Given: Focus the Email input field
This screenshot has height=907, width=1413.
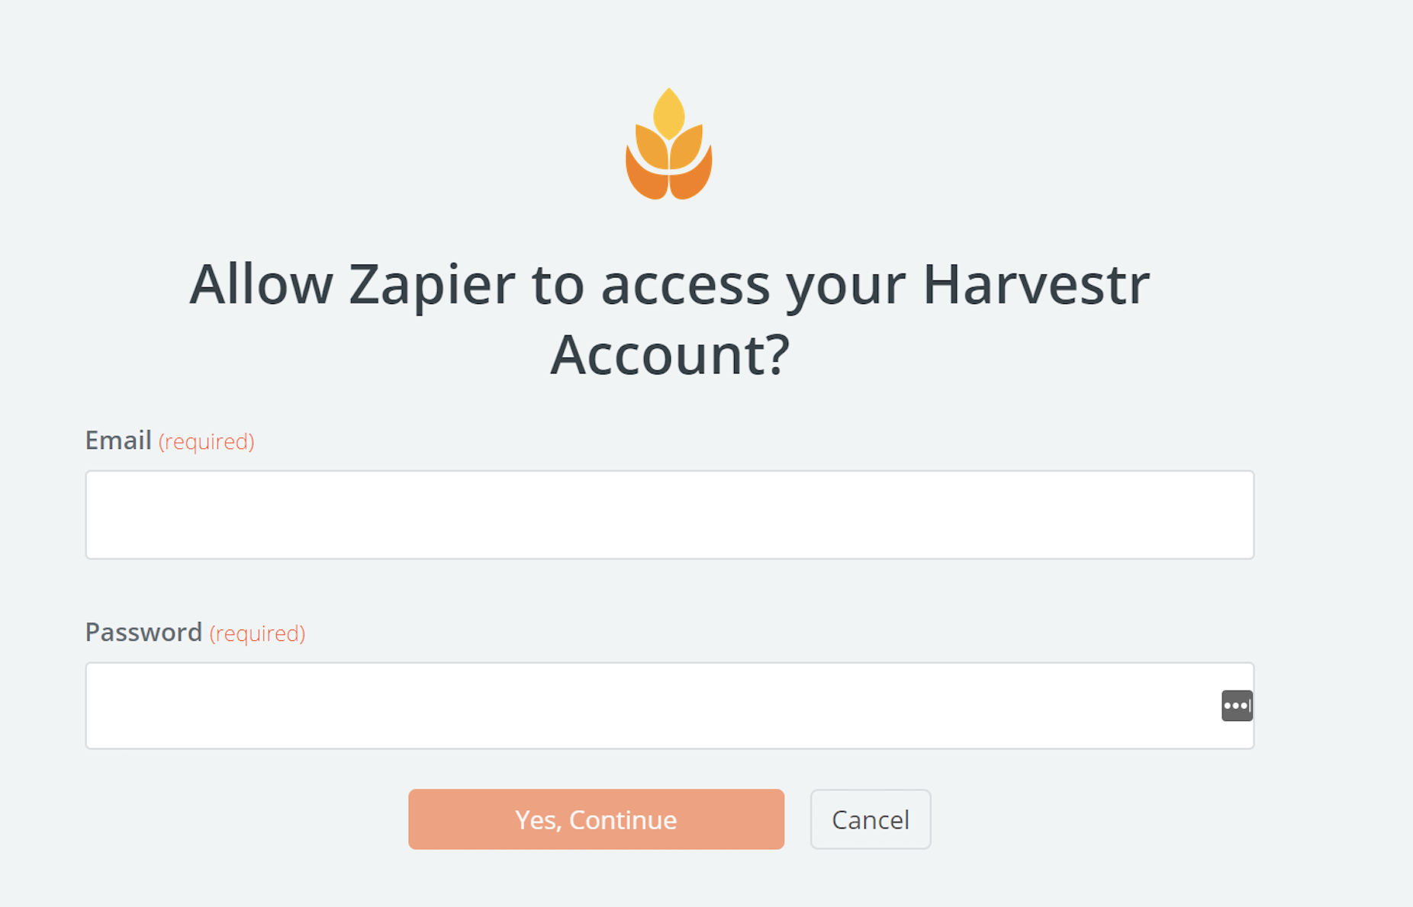Looking at the screenshot, I should coord(670,514).
